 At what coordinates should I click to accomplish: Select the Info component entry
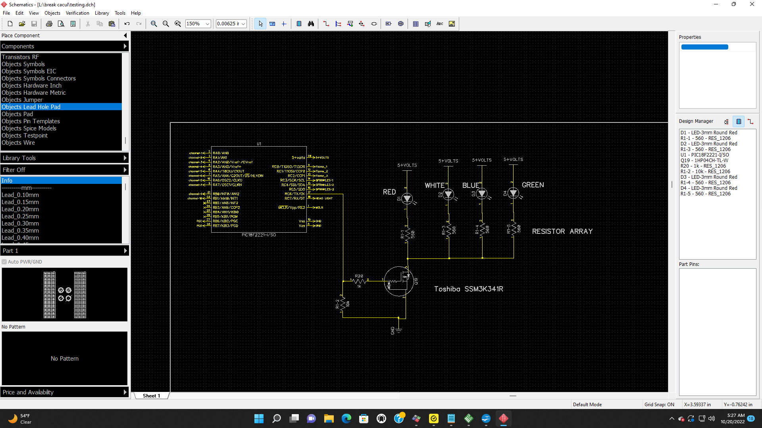pyautogui.click(x=62, y=181)
